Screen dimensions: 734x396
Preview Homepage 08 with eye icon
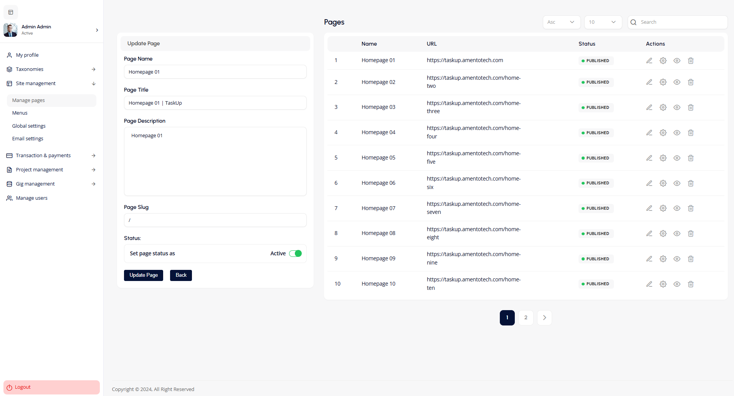click(x=677, y=233)
